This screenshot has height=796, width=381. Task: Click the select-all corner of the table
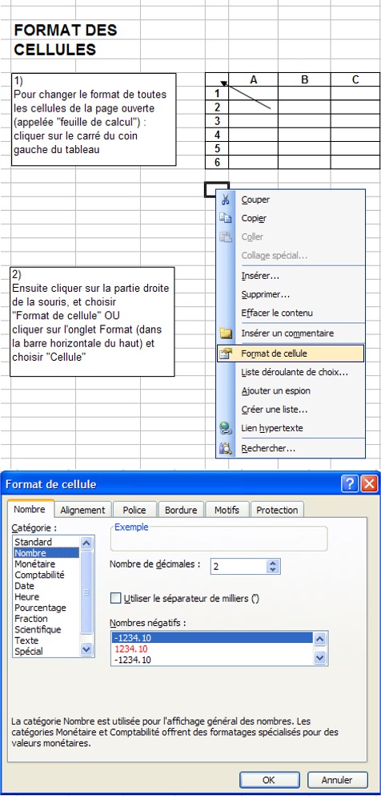point(217,79)
